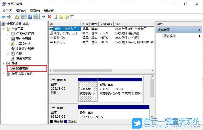Expand the 事件查看器 node

[x=8, y=39]
